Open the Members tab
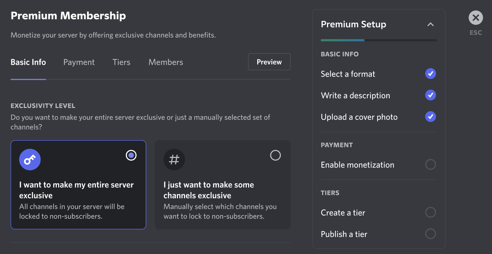Image resolution: width=492 pixels, height=254 pixels. coord(166,62)
